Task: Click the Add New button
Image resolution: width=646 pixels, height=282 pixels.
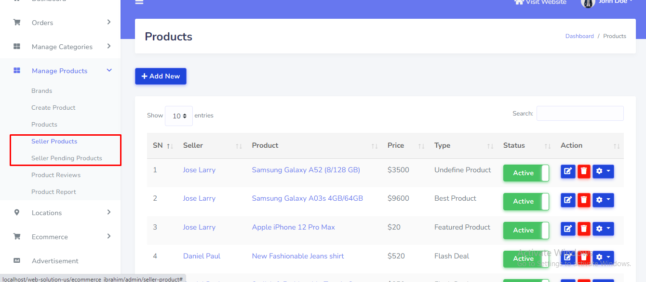Action: pyautogui.click(x=161, y=77)
